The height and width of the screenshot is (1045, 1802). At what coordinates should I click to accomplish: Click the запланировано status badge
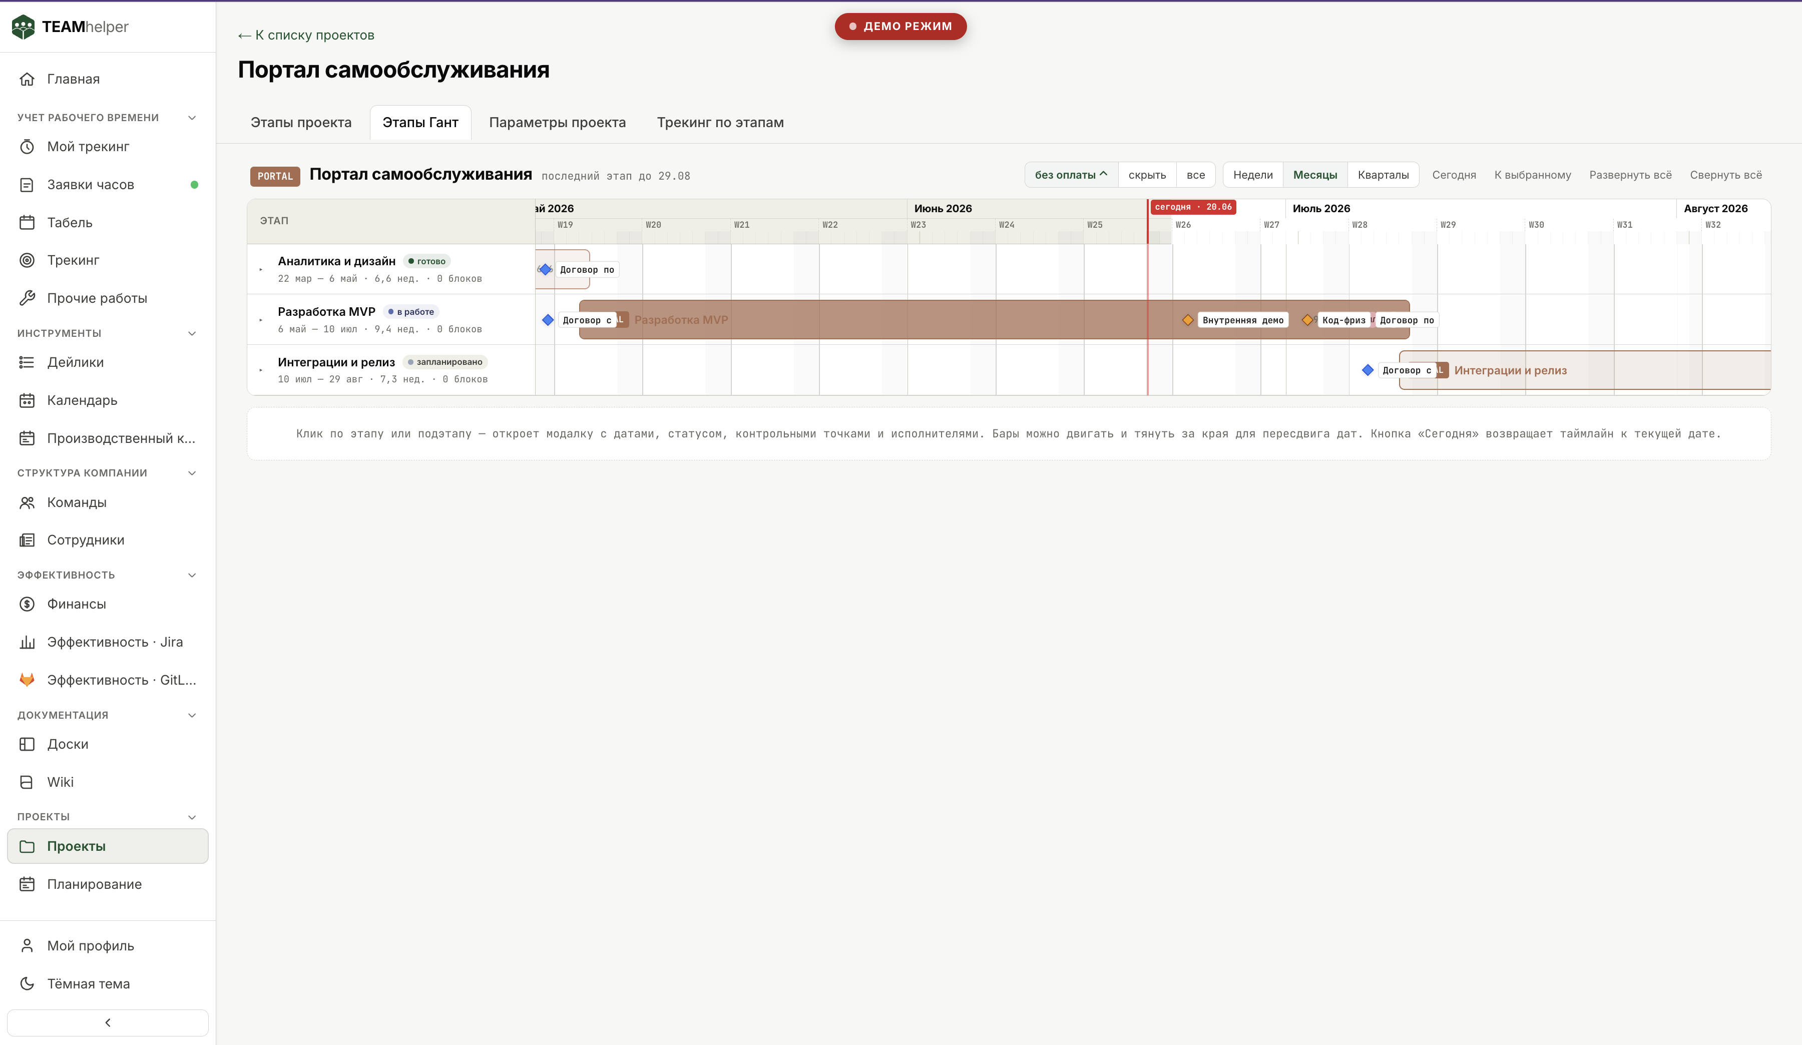point(445,362)
